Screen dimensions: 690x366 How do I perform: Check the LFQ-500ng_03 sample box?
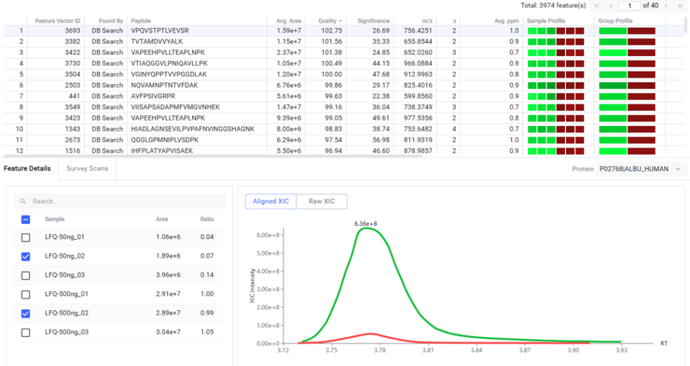(26, 332)
